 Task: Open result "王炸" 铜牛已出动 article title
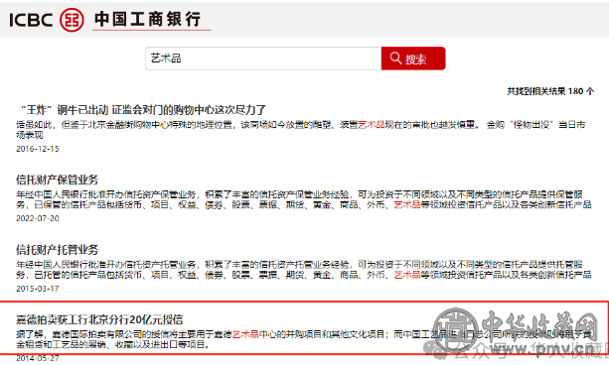(x=143, y=110)
